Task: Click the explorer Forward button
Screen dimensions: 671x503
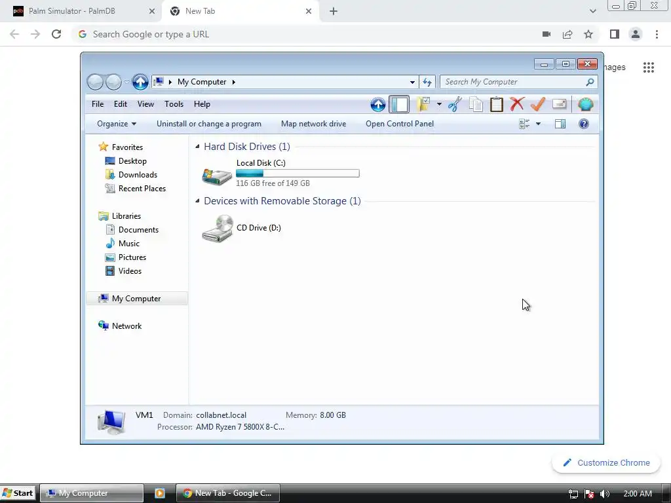Action: [113, 82]
